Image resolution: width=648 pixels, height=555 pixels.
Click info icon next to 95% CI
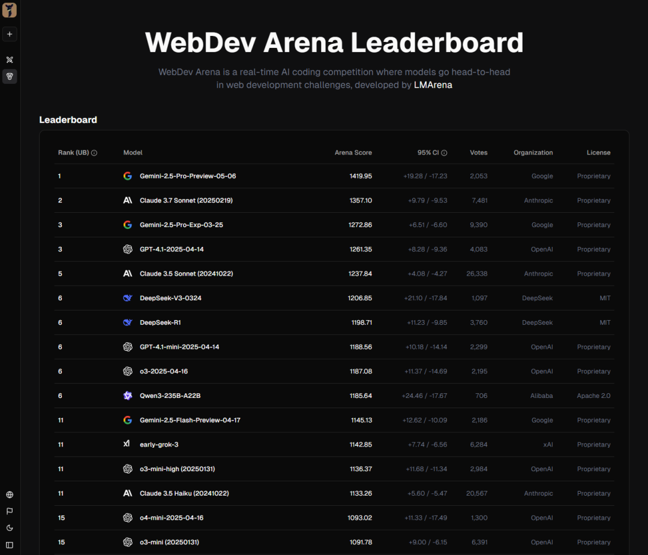click(x=444, y=153)
